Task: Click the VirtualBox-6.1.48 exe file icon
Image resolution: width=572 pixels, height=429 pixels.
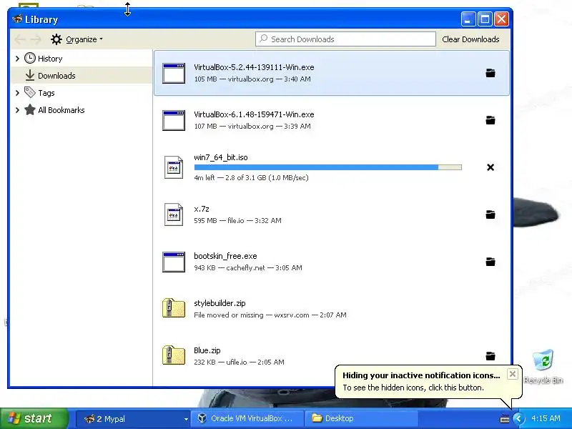Action: click(x=174, y=120)
